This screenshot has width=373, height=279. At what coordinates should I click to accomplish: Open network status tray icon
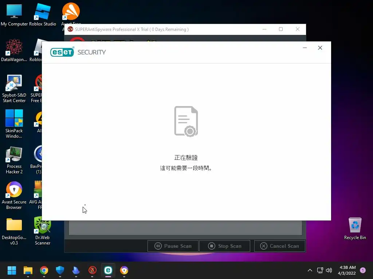[x=320, y=270]
